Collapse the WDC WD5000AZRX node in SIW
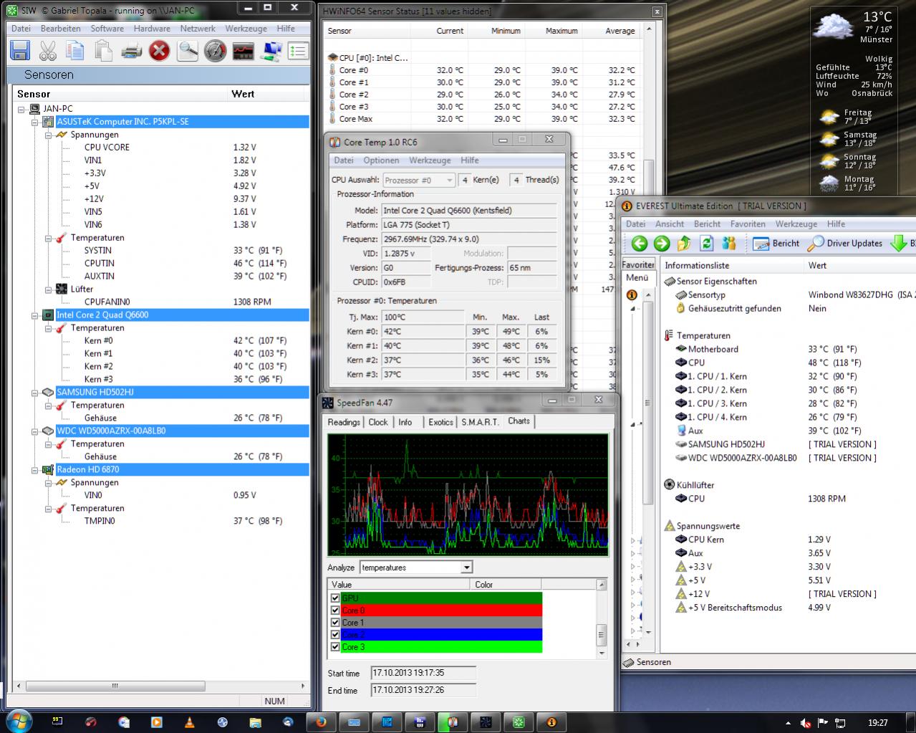 (34, 431)
